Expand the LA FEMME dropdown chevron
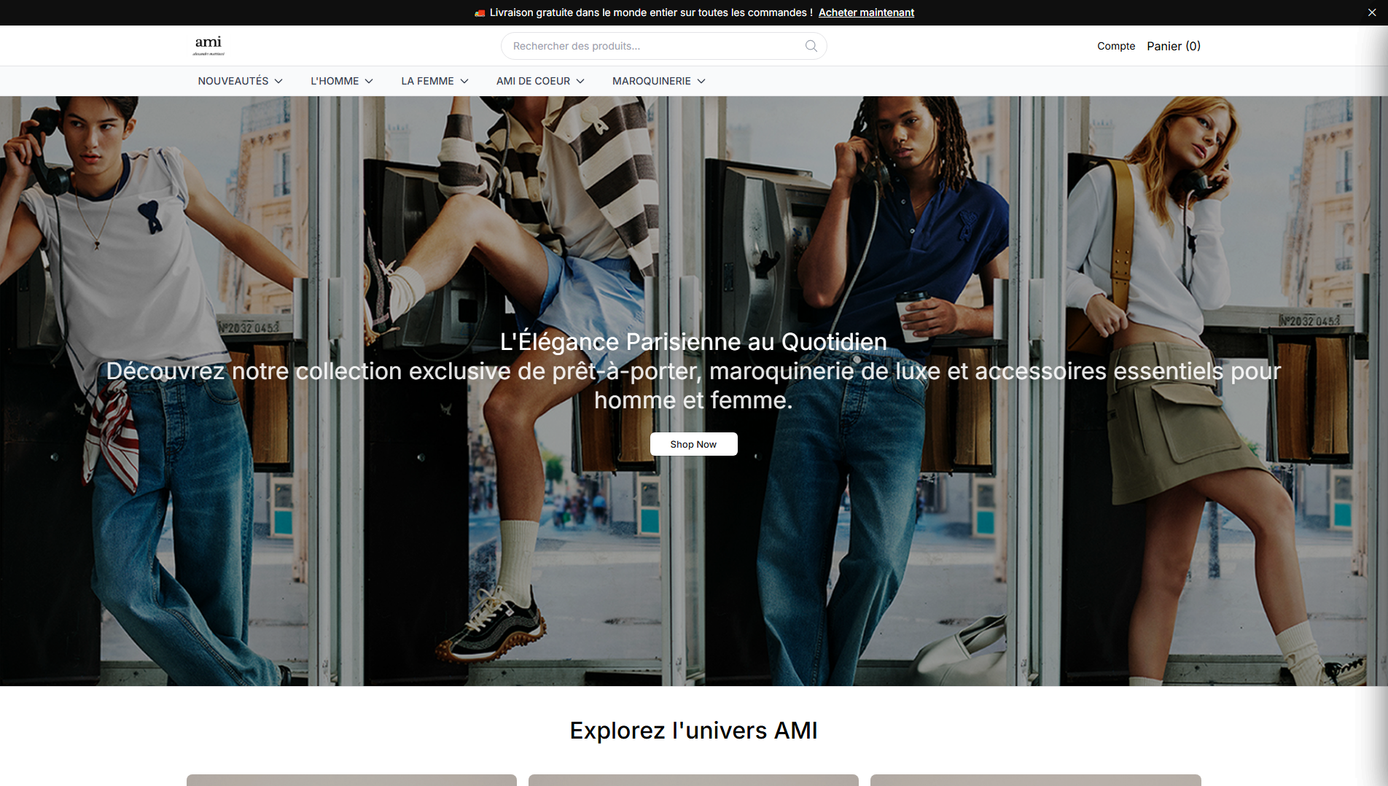 coord(464,81)
